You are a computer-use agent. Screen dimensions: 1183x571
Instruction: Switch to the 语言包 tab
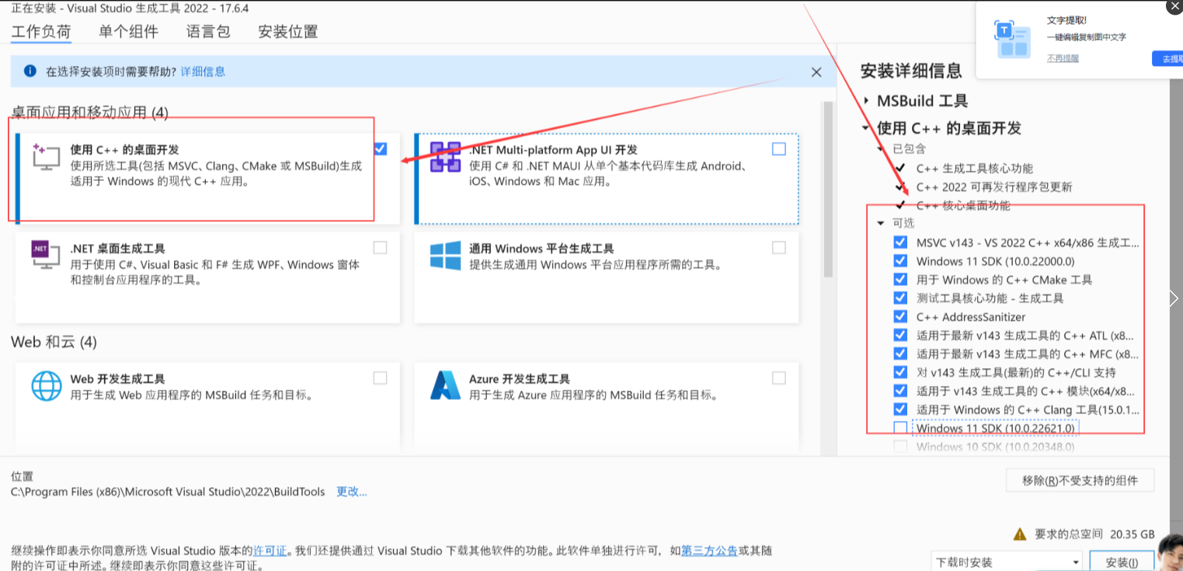208,32
